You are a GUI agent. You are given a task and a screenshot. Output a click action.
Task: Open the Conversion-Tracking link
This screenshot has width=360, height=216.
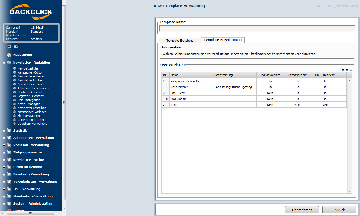tap(31, 120)
